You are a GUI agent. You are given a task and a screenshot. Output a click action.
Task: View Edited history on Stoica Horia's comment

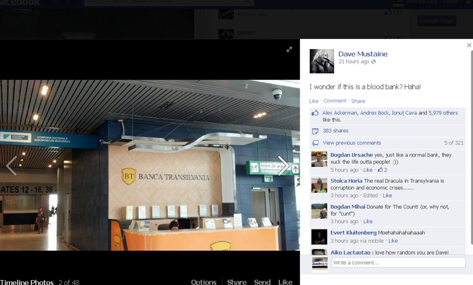tap(371, 196)
